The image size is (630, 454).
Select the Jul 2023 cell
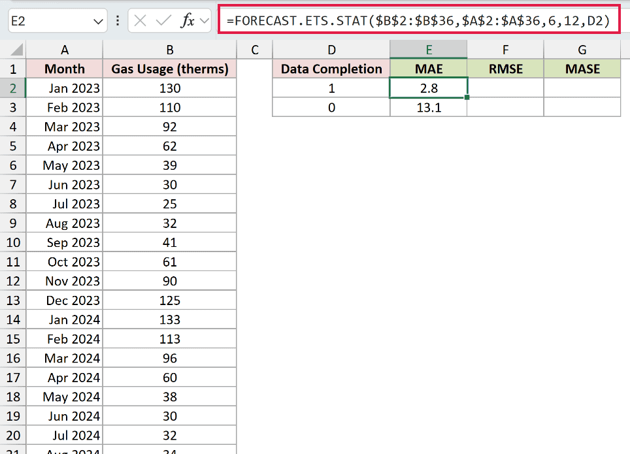pos(64,204)
